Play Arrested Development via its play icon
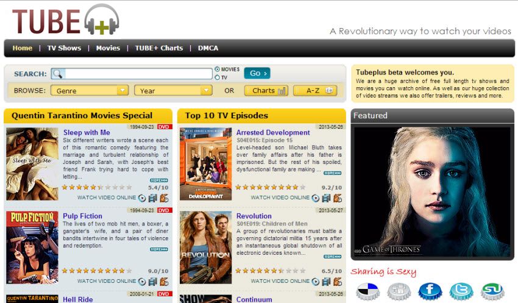The image size is (518, 303). pyautogui.click(x=316, y=198)
